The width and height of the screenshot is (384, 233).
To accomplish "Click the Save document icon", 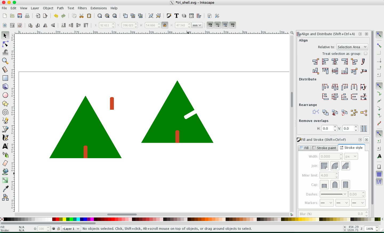I will [20, 16].
